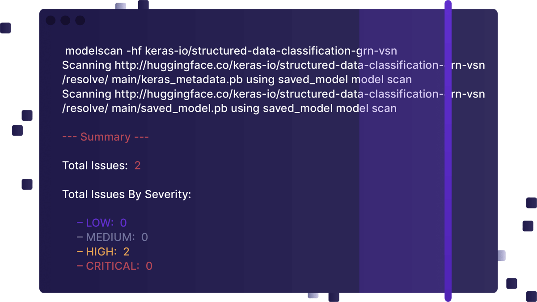Click the dash bullet before LOW
This screenshot has height=302, width=537.
[x=80, y=223]
